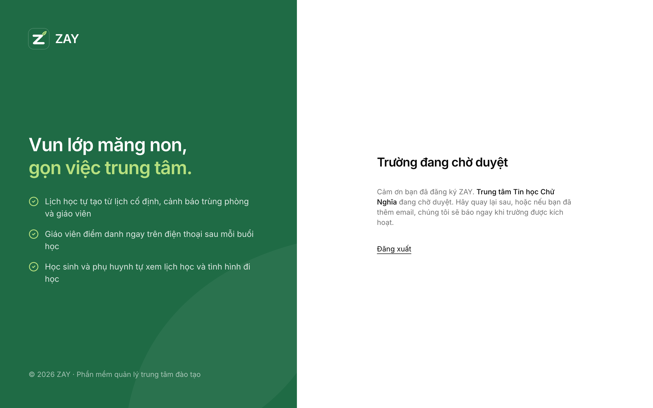
Task: Click the feature text Lịch học tự tạo từ lịch cố định
Action: 147,208
